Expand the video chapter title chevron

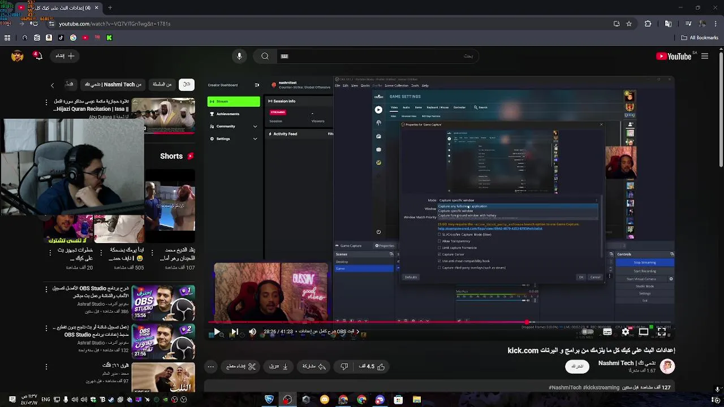[x=357, y=332]
